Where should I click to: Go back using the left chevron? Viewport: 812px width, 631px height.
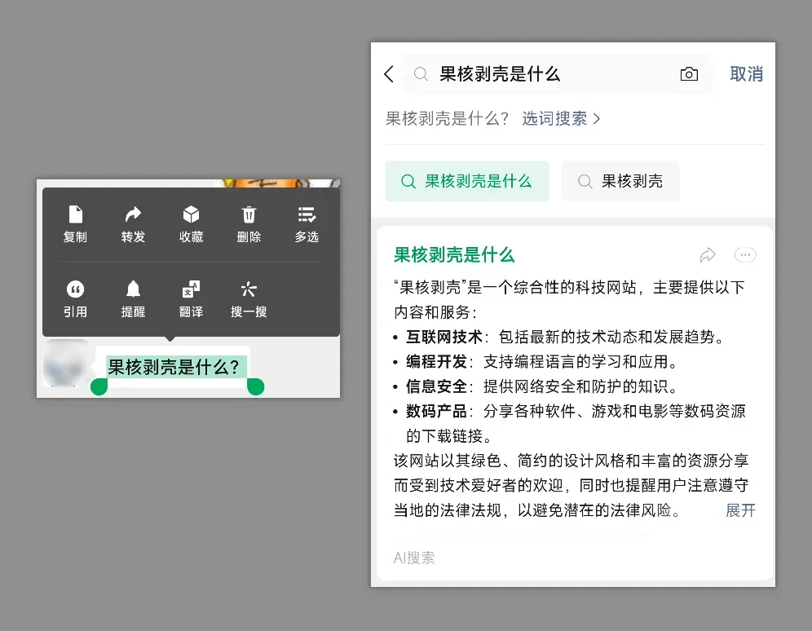point(390,74)
